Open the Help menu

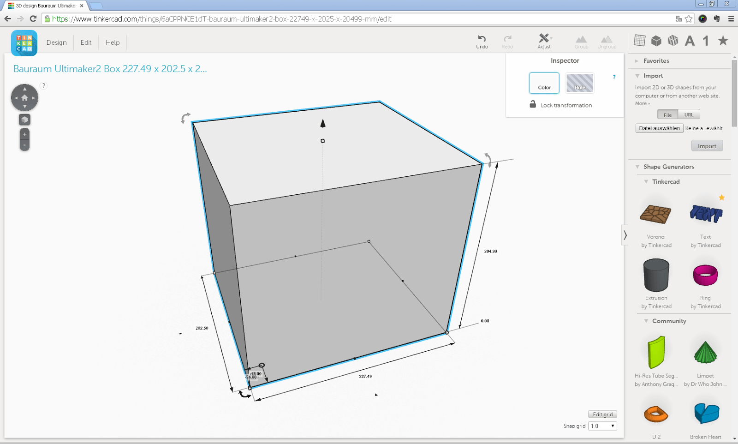pos(113,42)
